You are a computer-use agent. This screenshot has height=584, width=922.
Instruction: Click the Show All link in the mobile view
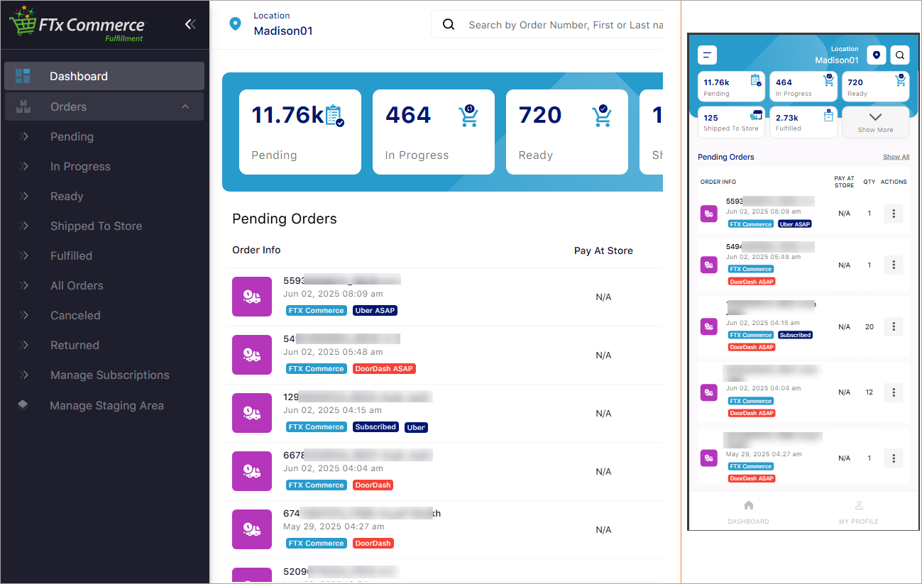coord(896,157)
